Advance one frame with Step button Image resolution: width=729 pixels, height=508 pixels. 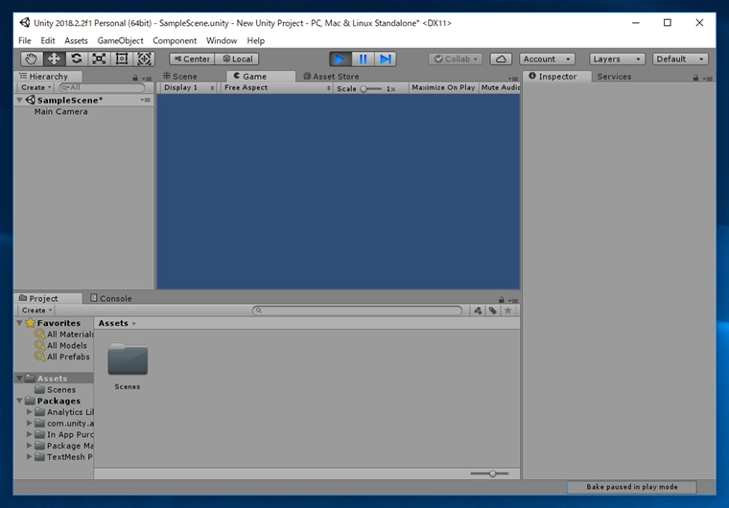pyautogui.click(x=386, y=59)
